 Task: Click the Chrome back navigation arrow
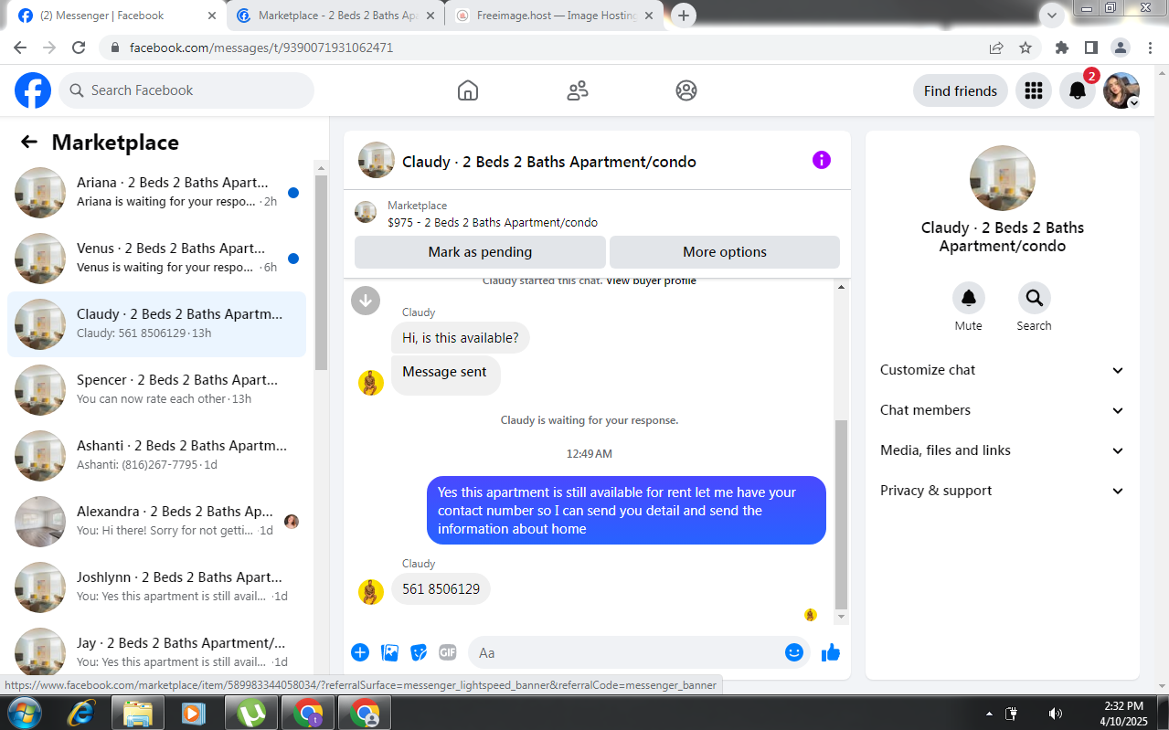click(20, 48)
